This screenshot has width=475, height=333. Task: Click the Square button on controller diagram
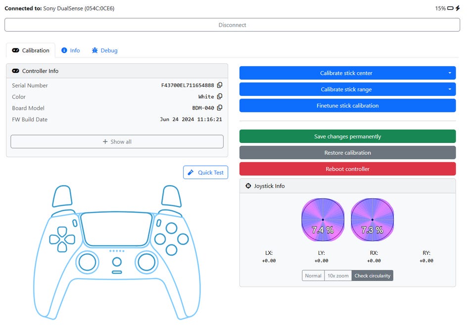[x=160, y=239]
